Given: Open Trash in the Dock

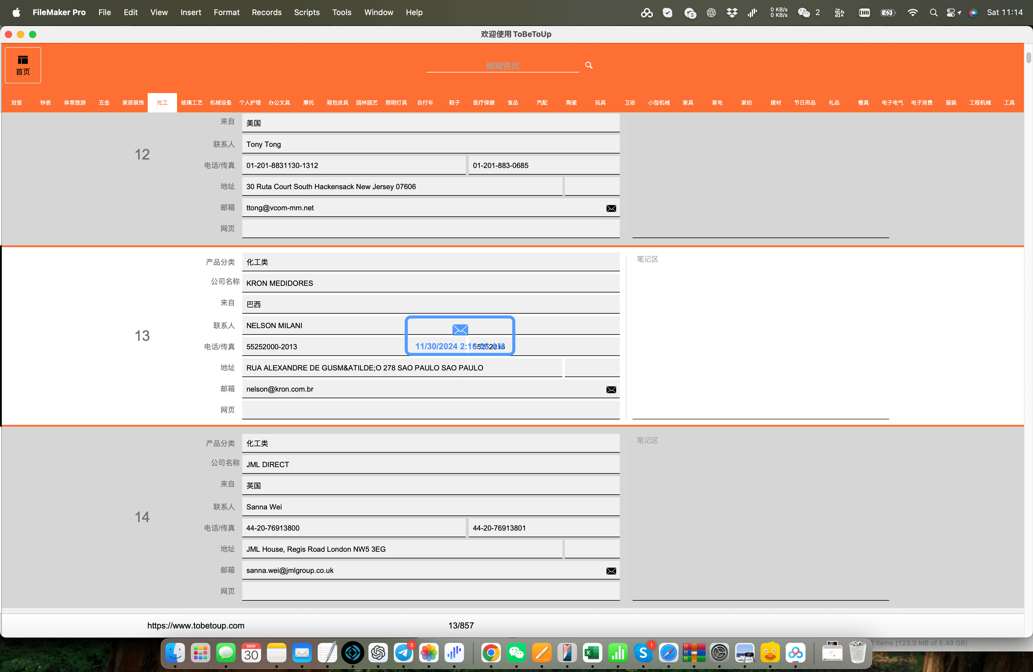Looking at the screenshot, I should 858,652.
